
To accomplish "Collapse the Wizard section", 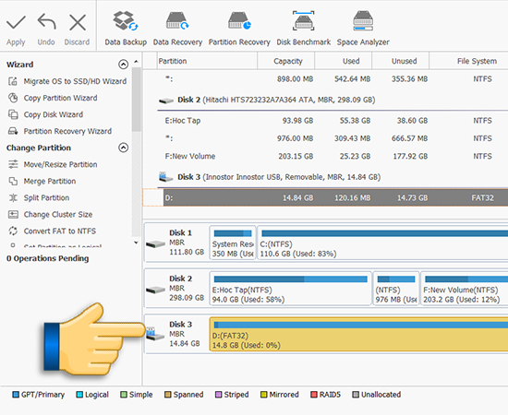I will point(123,65).
